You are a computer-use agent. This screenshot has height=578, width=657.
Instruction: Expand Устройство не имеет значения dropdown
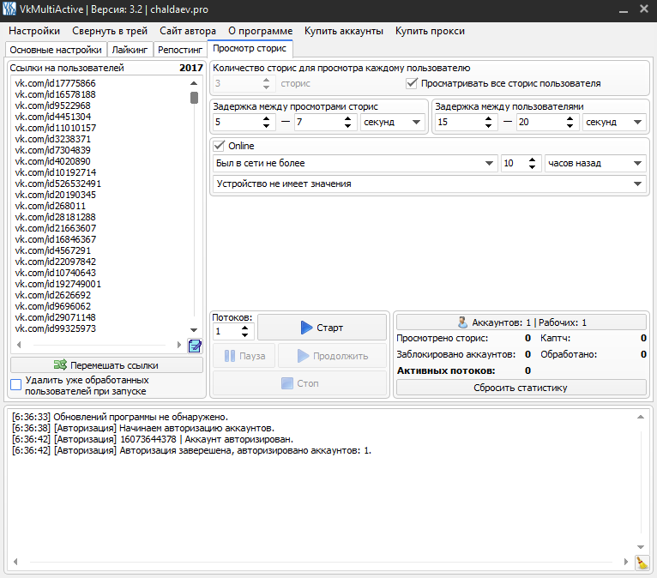pos(429,184)
